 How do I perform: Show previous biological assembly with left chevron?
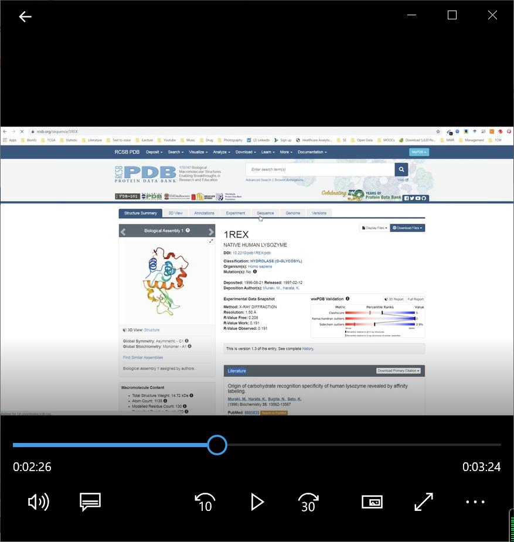(124, 231)
